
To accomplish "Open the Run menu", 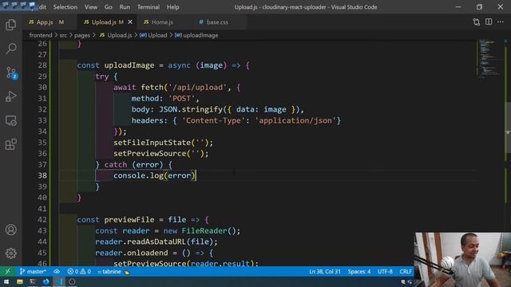I will (x=125, y=7).
